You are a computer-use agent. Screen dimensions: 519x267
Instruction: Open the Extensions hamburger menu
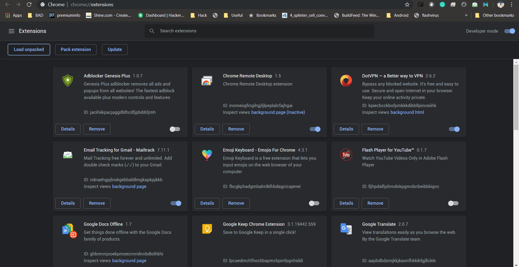click(x=11, y=31)
